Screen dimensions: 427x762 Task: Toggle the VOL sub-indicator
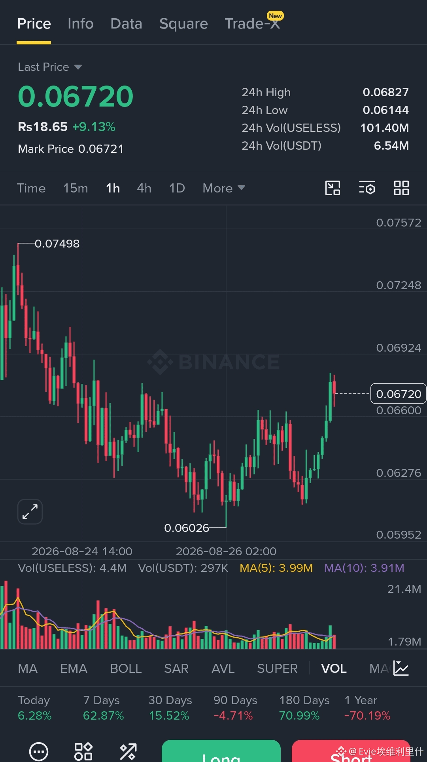coord(334,669)
